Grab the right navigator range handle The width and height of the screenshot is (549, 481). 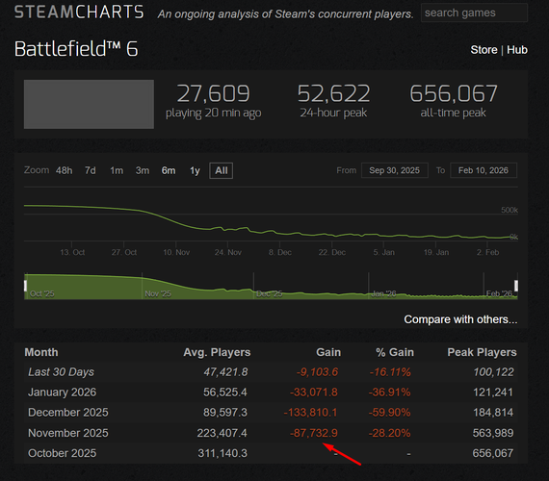pyautogui.click(x=516, y=286)
